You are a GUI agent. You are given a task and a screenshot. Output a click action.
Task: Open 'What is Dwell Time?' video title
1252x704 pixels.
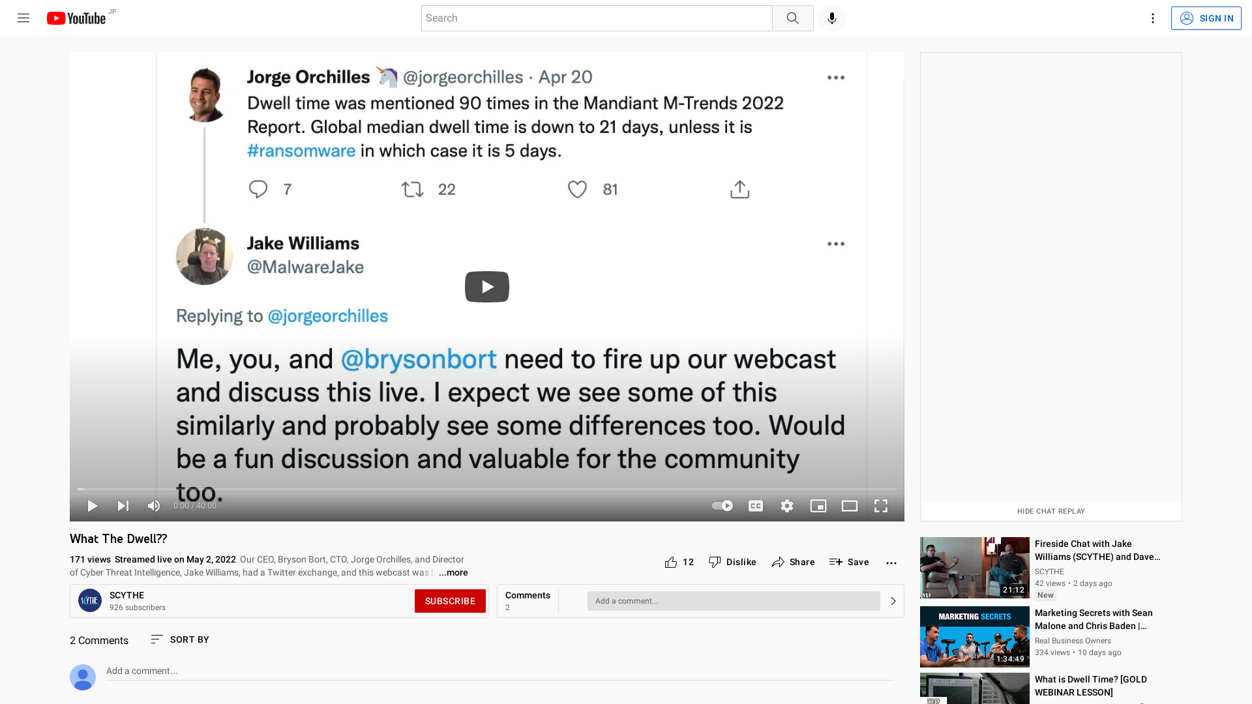point(1091,686)
